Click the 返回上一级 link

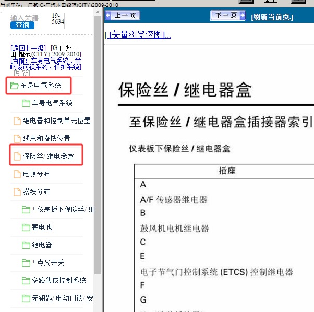[x=28, y=48]
